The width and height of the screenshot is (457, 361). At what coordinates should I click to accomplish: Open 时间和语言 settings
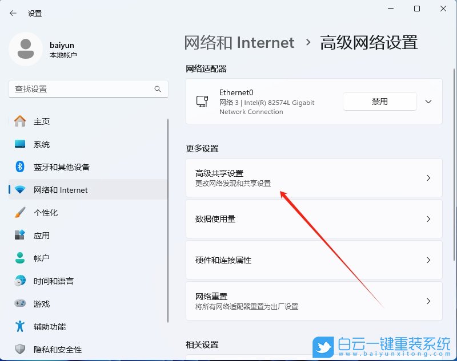(x=49, y=281)
